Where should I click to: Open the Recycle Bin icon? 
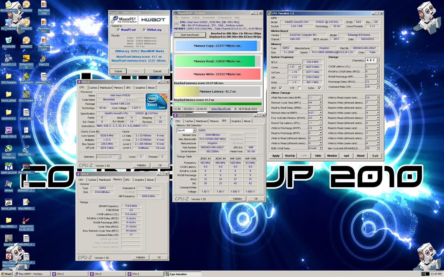[9, 42]
